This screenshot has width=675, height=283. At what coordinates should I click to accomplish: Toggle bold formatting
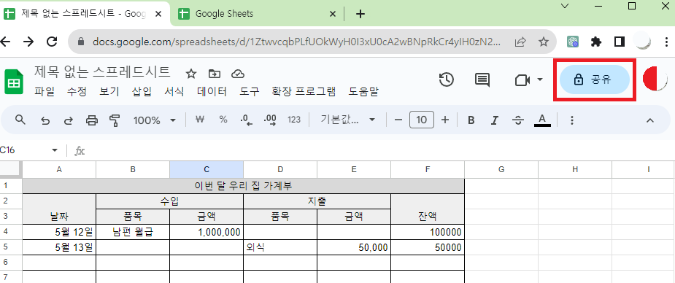(x=471, y=120)
